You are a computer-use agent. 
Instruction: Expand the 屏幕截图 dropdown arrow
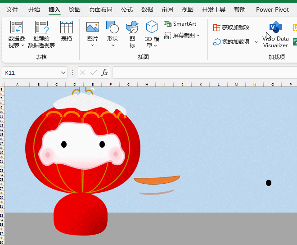(x=198, y=35)
